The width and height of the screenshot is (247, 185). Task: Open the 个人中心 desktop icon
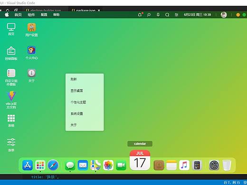pyautogui.click(x=31, y=53)
